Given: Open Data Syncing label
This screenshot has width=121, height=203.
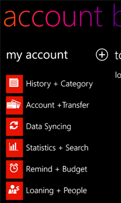Looking at the screenshot, I should 48,127.
